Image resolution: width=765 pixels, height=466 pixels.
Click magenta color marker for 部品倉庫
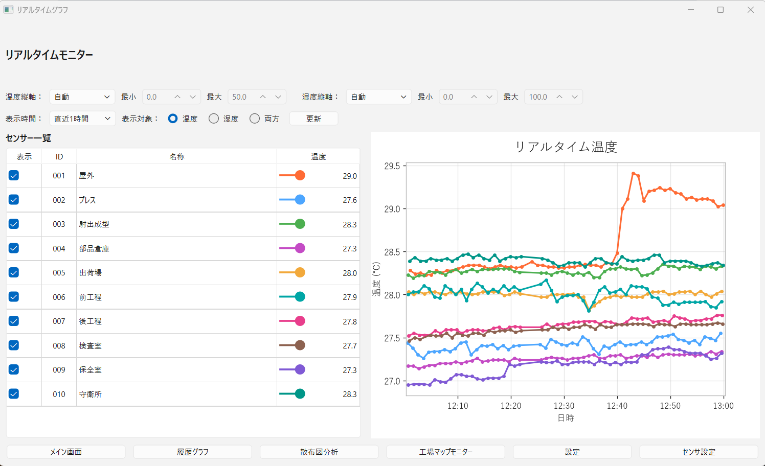[x=300, y=248]
